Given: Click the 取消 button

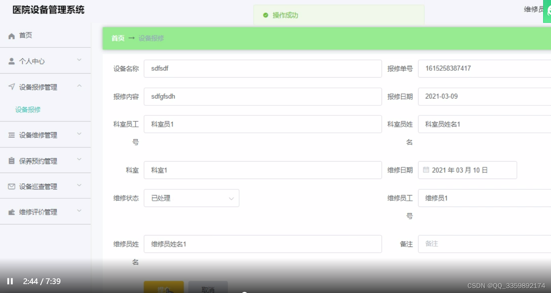Looking at the screenshot, I should tap(208, 288).
